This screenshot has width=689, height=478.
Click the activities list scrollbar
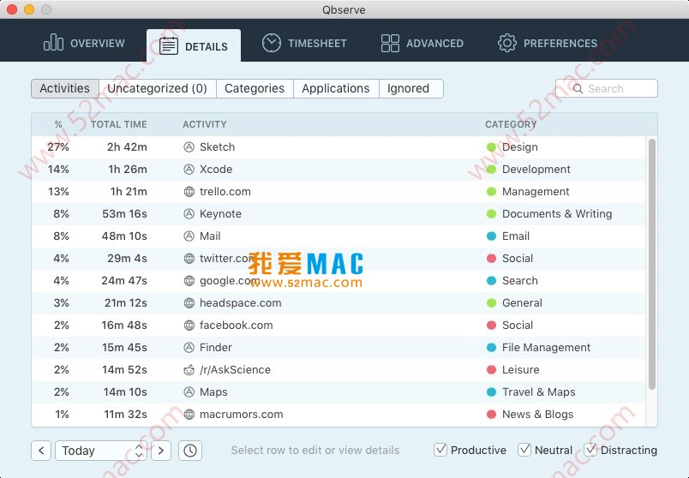tap(651, 264)
